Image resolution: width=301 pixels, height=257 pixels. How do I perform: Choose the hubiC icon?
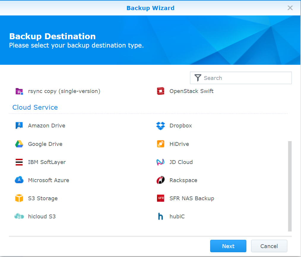pos(160,217)
